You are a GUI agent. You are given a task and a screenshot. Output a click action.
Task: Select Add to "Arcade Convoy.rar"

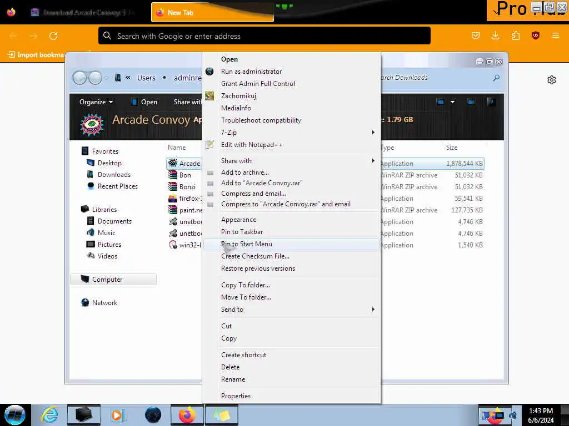pyautogui.click(x=262, y=183)
